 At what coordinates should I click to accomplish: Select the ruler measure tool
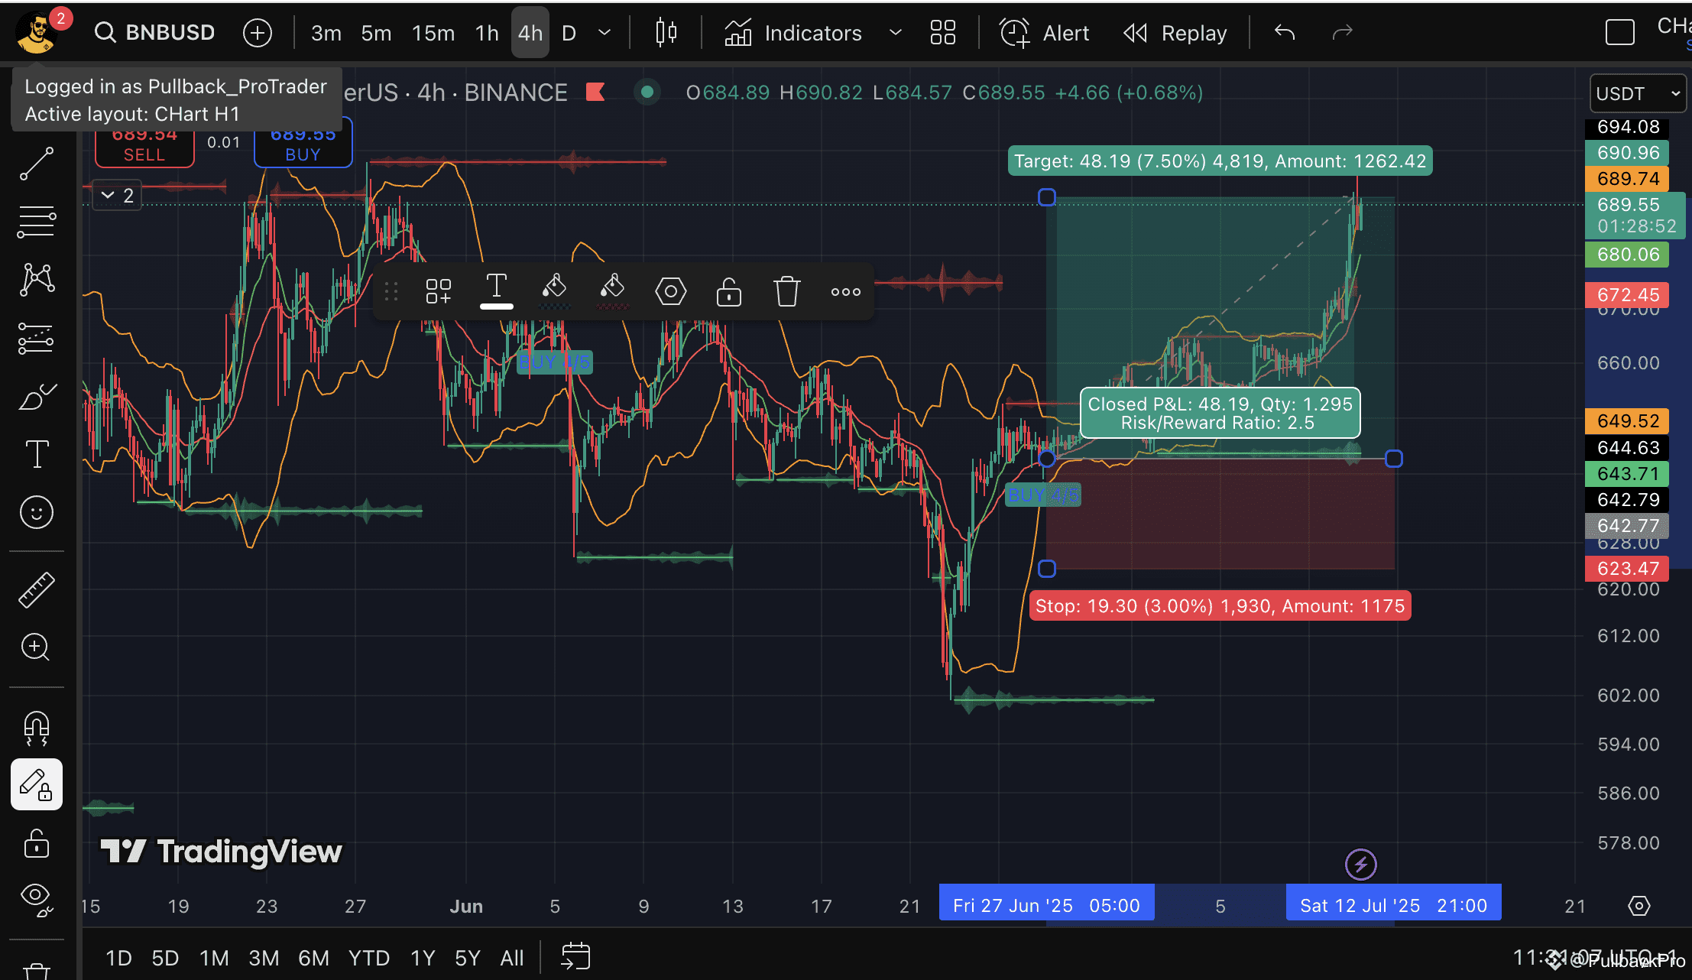[x=37, y=589]
